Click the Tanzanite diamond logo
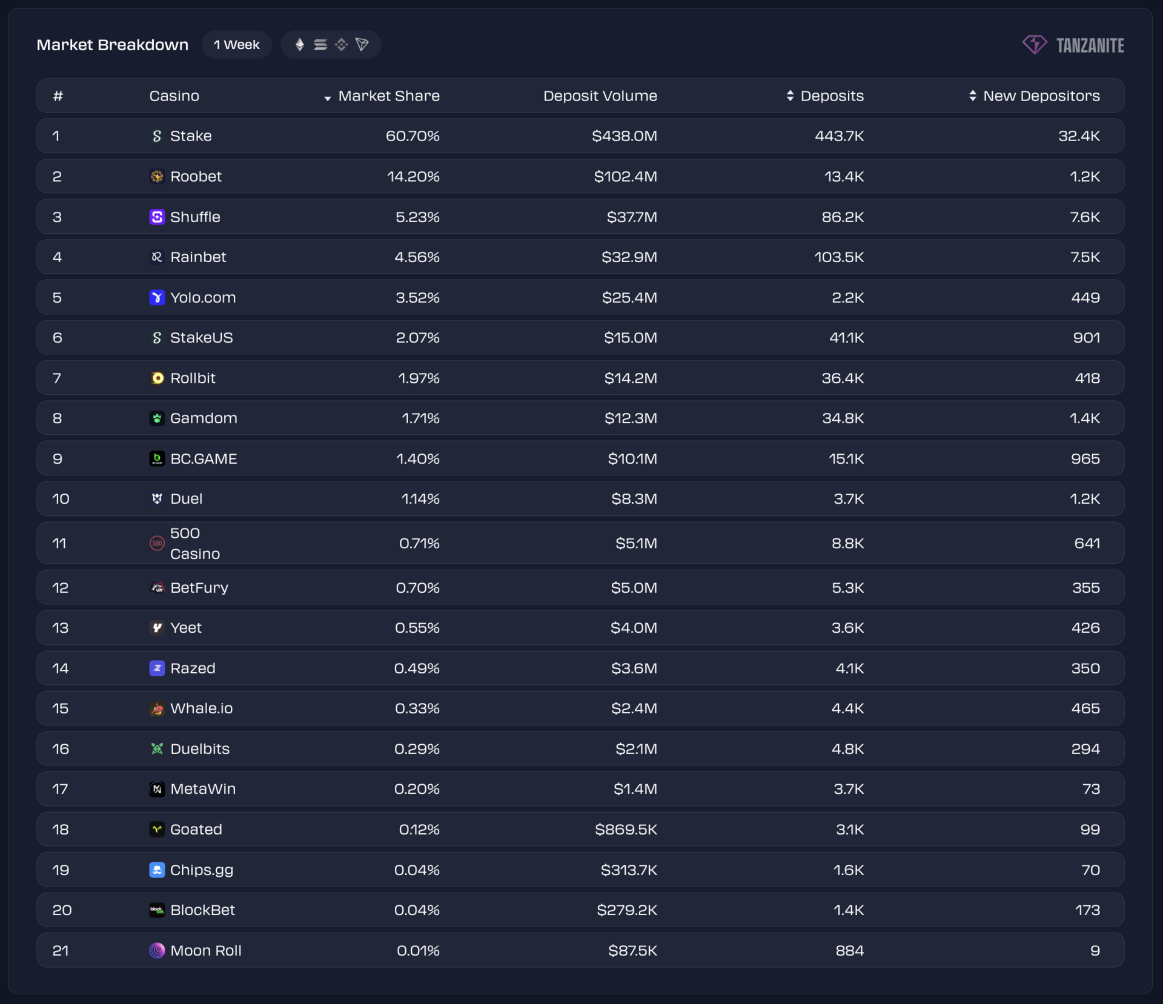Screen dimensions: 1163x1004 tap(1035, 45)
